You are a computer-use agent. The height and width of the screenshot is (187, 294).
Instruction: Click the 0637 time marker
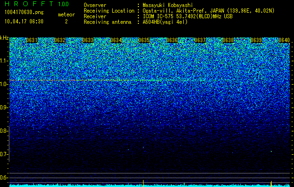200,40
